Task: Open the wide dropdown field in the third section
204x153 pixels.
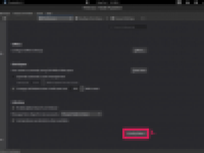Action: (81, 114)
